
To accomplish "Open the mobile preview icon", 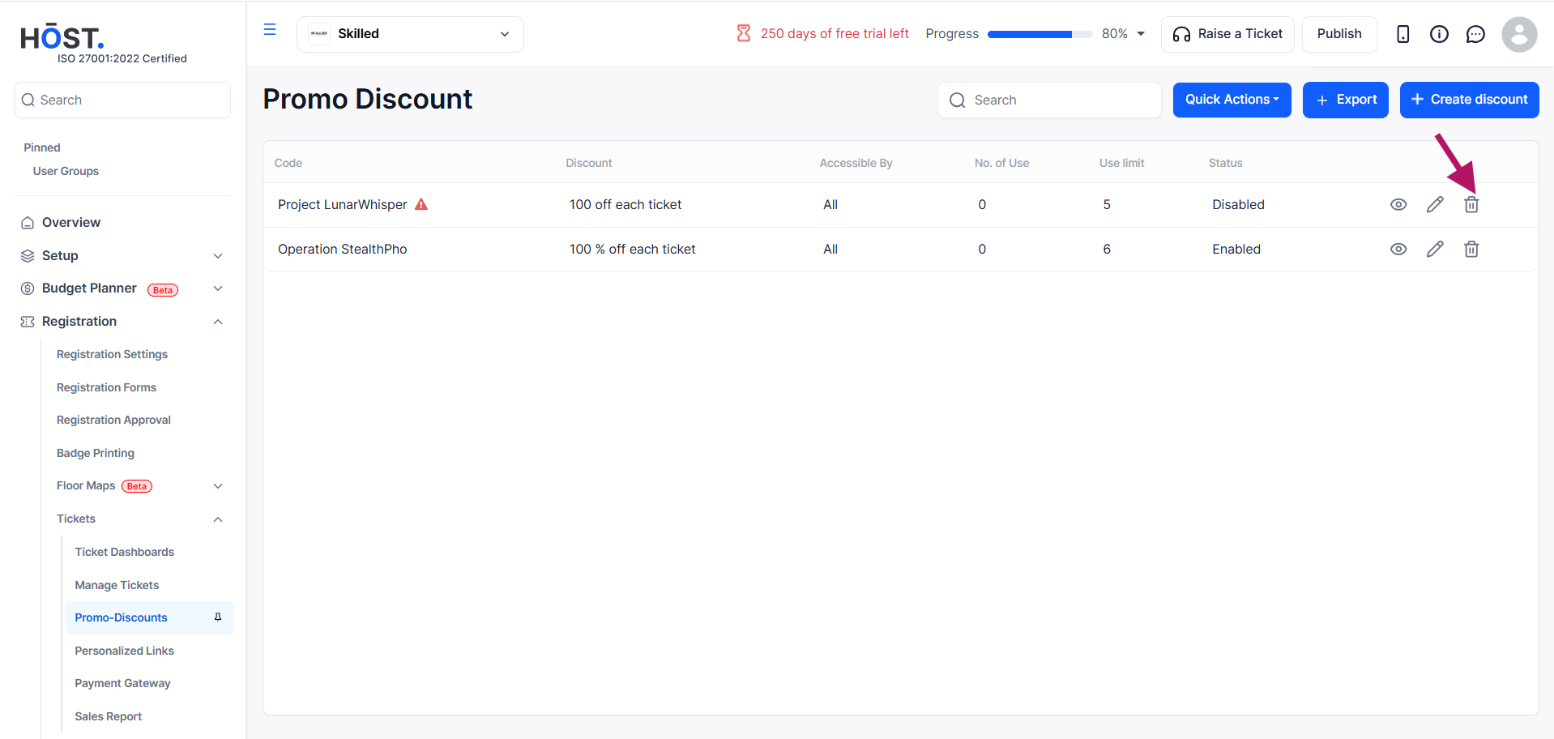I will click(x=1403, y=34).
